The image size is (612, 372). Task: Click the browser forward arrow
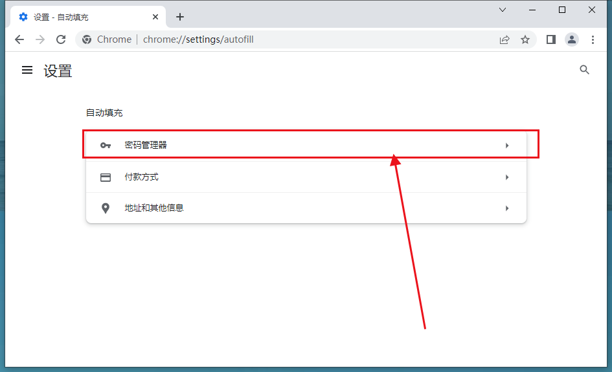[x=40, y=39]
